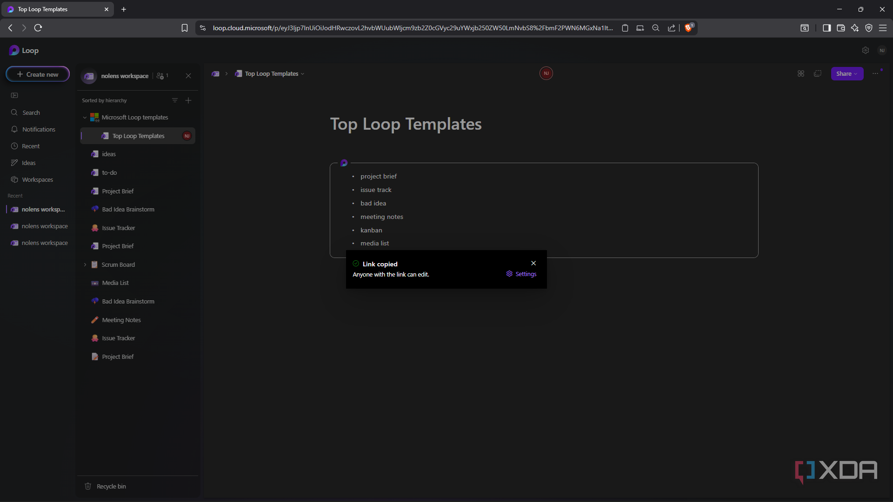Open the to-do page

click(109, 172)
